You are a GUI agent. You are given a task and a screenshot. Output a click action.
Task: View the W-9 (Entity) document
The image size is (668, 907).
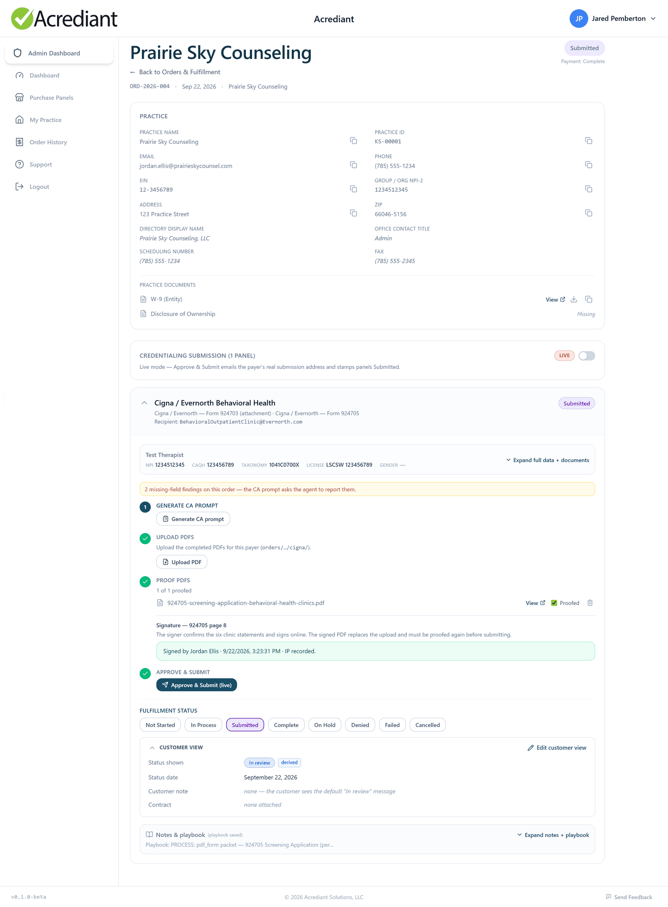(555, 300)
